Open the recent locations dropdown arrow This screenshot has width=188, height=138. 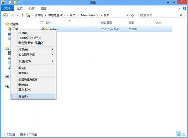coord(17,15)
